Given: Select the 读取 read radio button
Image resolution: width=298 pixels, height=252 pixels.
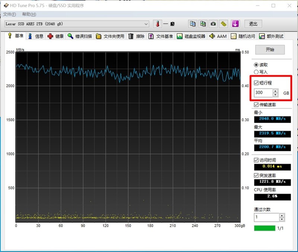Looking at the screenshot, I should click(x=256, y=65).
